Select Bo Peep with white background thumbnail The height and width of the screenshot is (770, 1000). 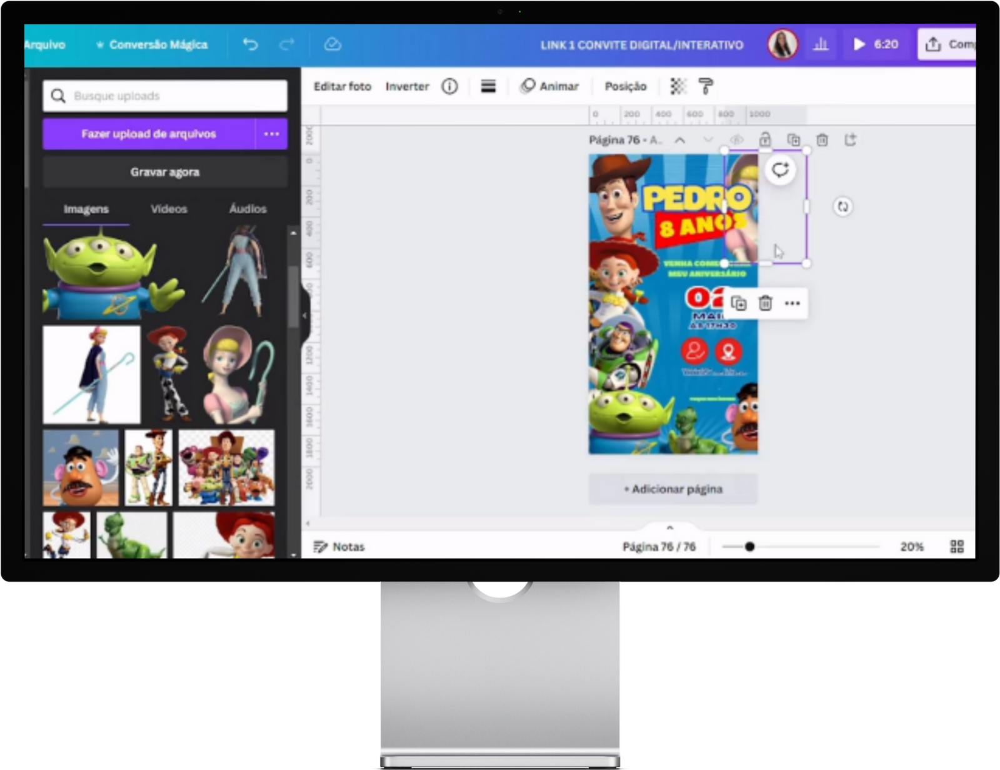coord(91,375)
